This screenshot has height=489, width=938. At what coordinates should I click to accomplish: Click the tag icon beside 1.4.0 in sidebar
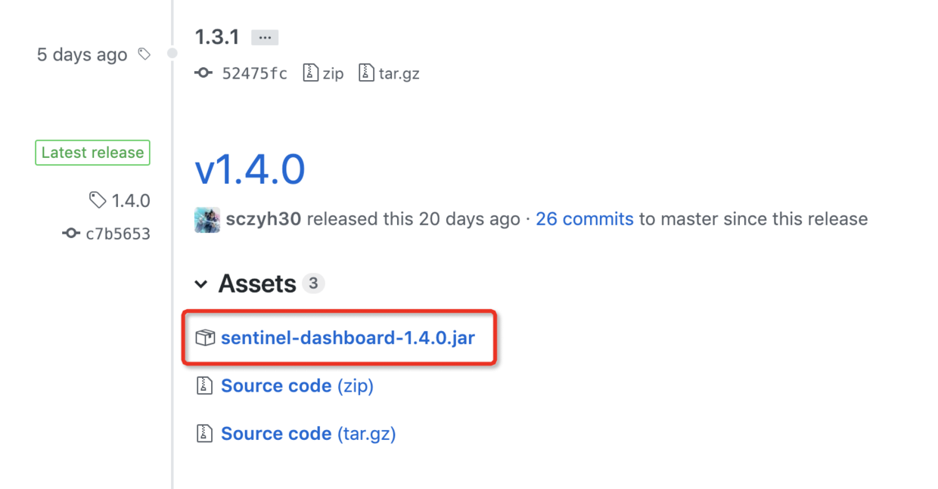tap(97, 200)
